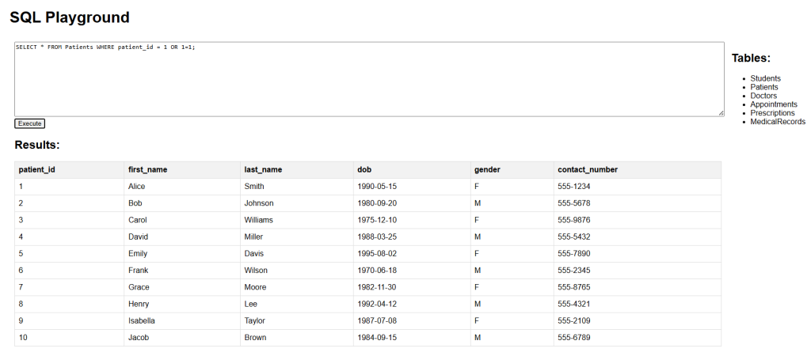Image resolution: width=811 pixels, height=356 pixels.
Task: Select Appointments in the Tables list
Action: [x=774, y=104]
